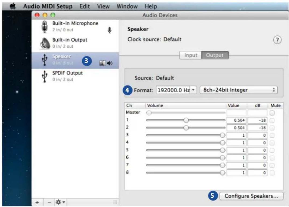Toggle mute checkbox for channel 6
The width and height of the screenshot is (289, 207).
click(272, 158)
